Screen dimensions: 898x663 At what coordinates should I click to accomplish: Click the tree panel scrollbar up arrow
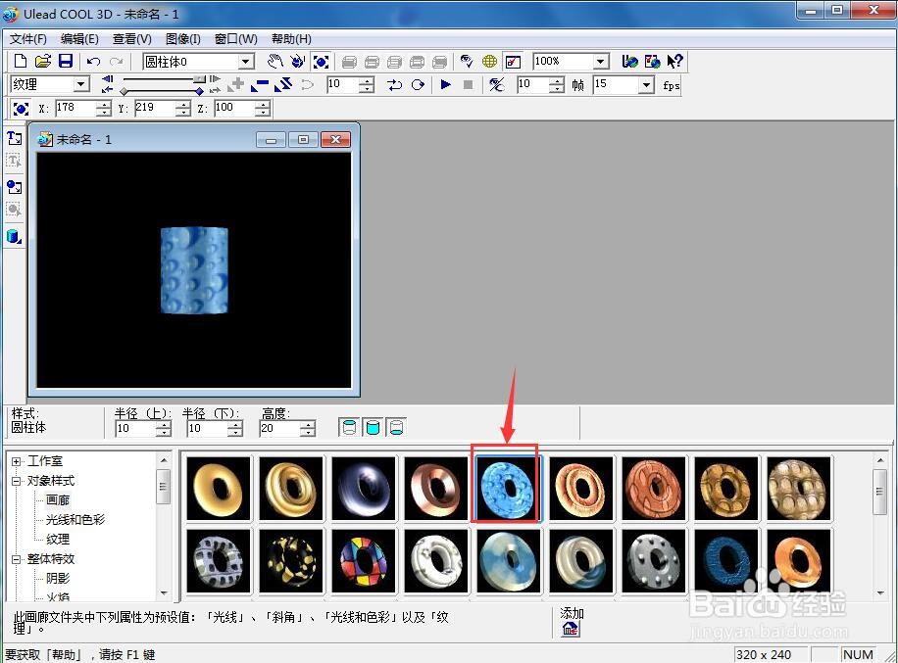(164, 460)
